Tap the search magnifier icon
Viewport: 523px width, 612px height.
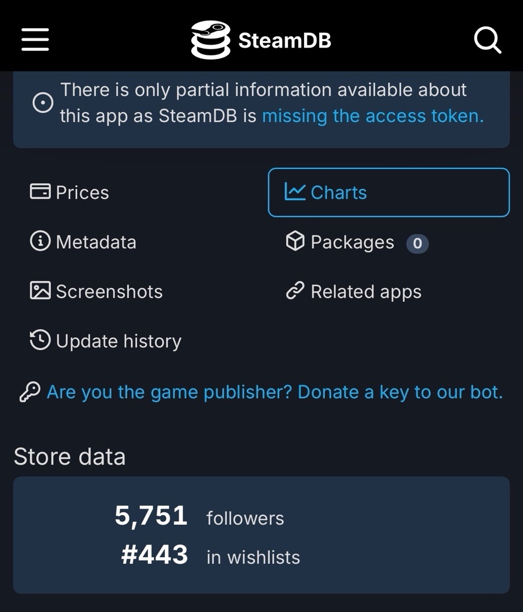pos(487,40)
